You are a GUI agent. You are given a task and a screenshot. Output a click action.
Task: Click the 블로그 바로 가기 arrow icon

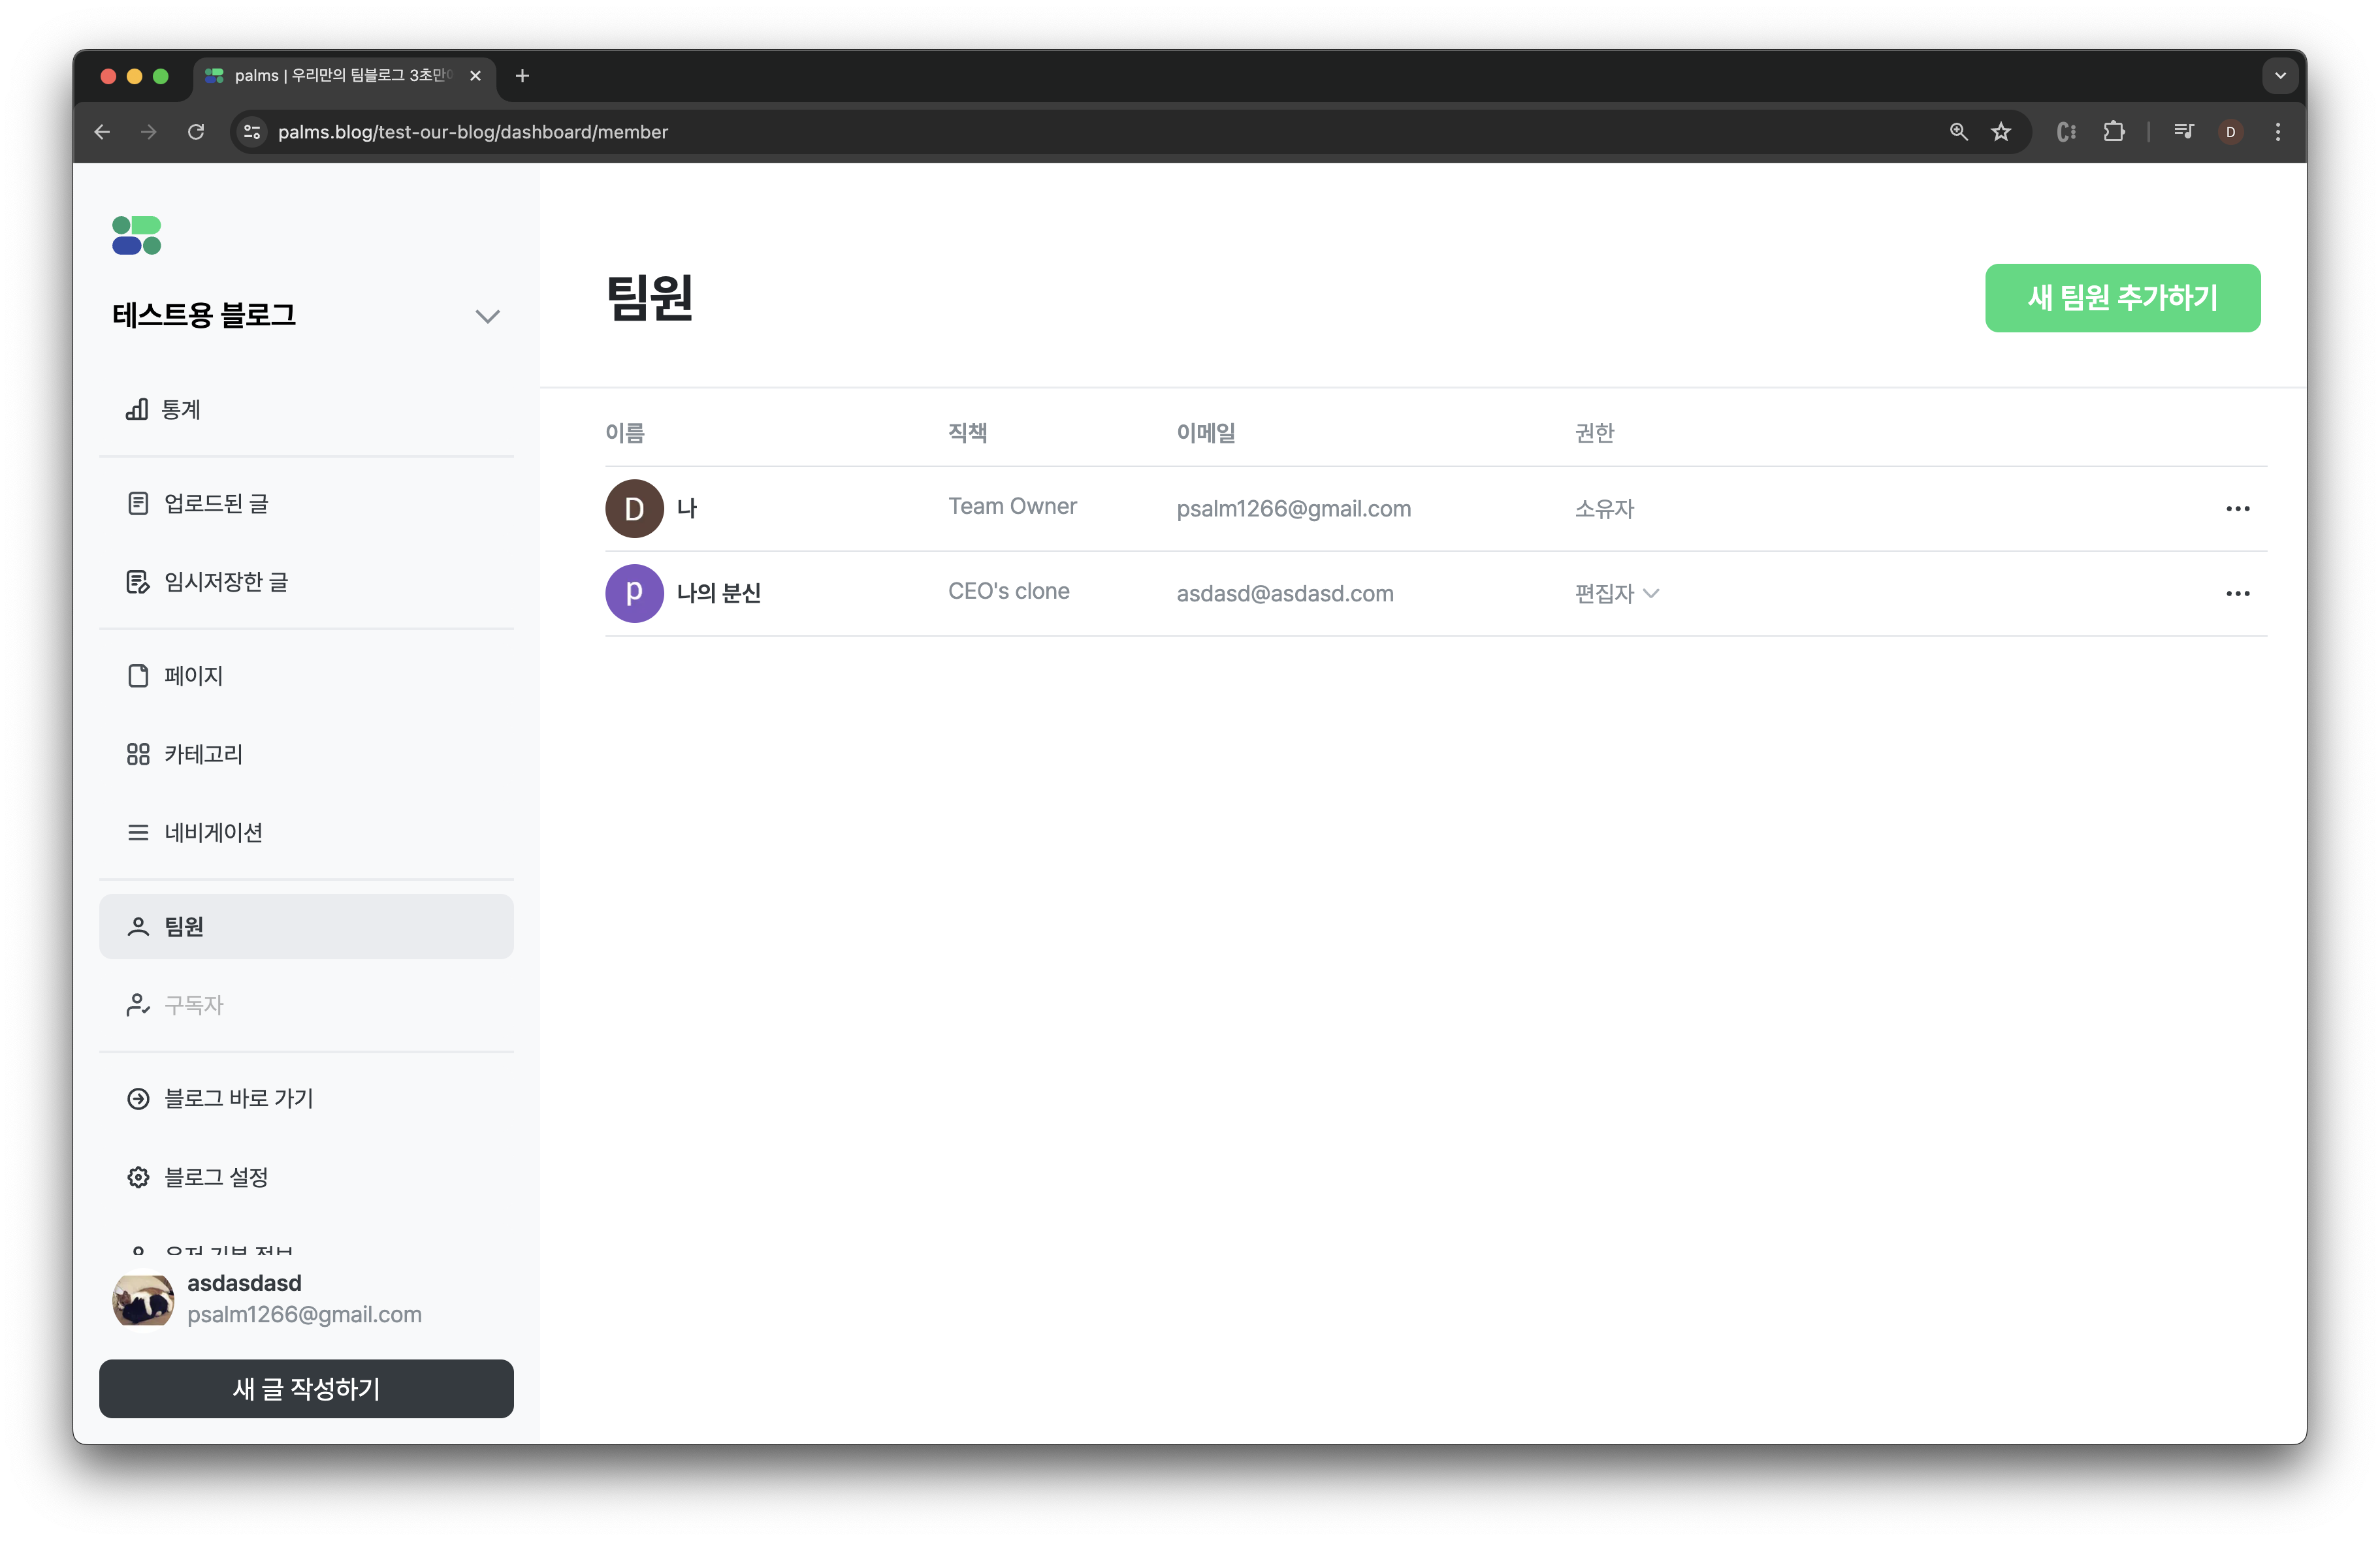click(138, 1098)
